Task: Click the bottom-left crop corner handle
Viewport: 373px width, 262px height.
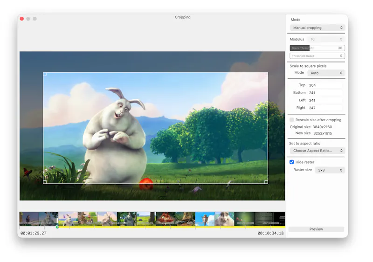Action: tap(45, 182)
